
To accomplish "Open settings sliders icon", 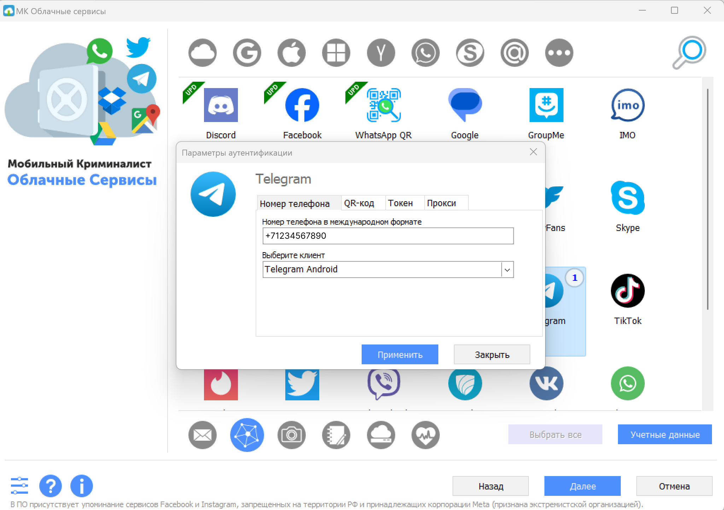I will click(19, 486).
